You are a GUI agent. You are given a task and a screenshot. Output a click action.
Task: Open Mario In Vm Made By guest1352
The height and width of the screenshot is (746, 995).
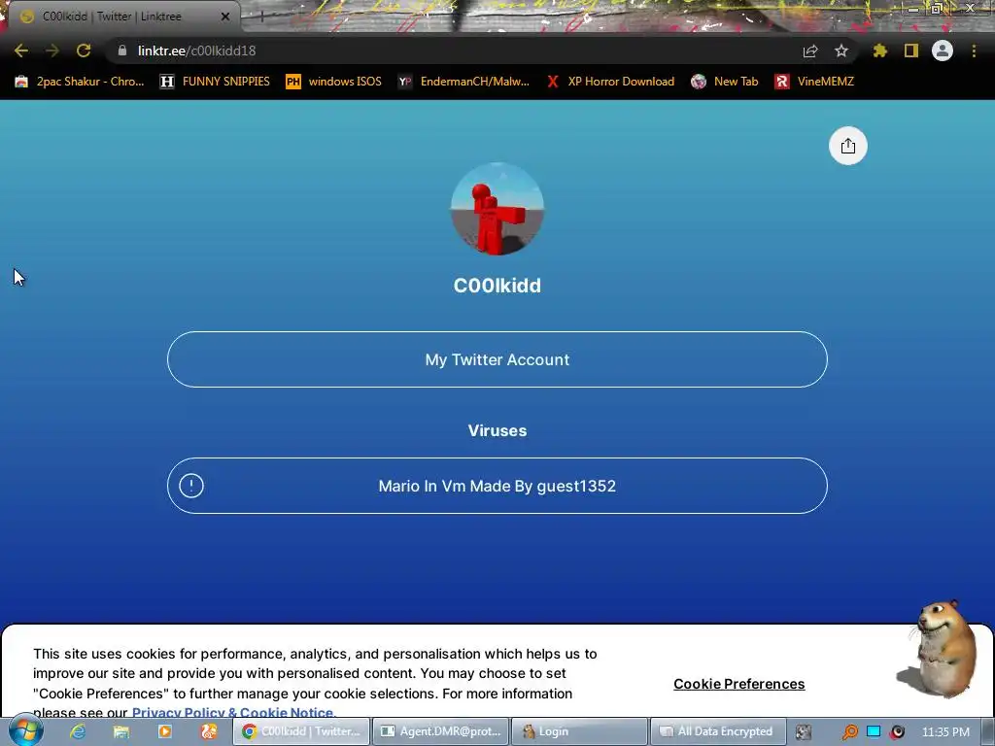tap(497, 486)
